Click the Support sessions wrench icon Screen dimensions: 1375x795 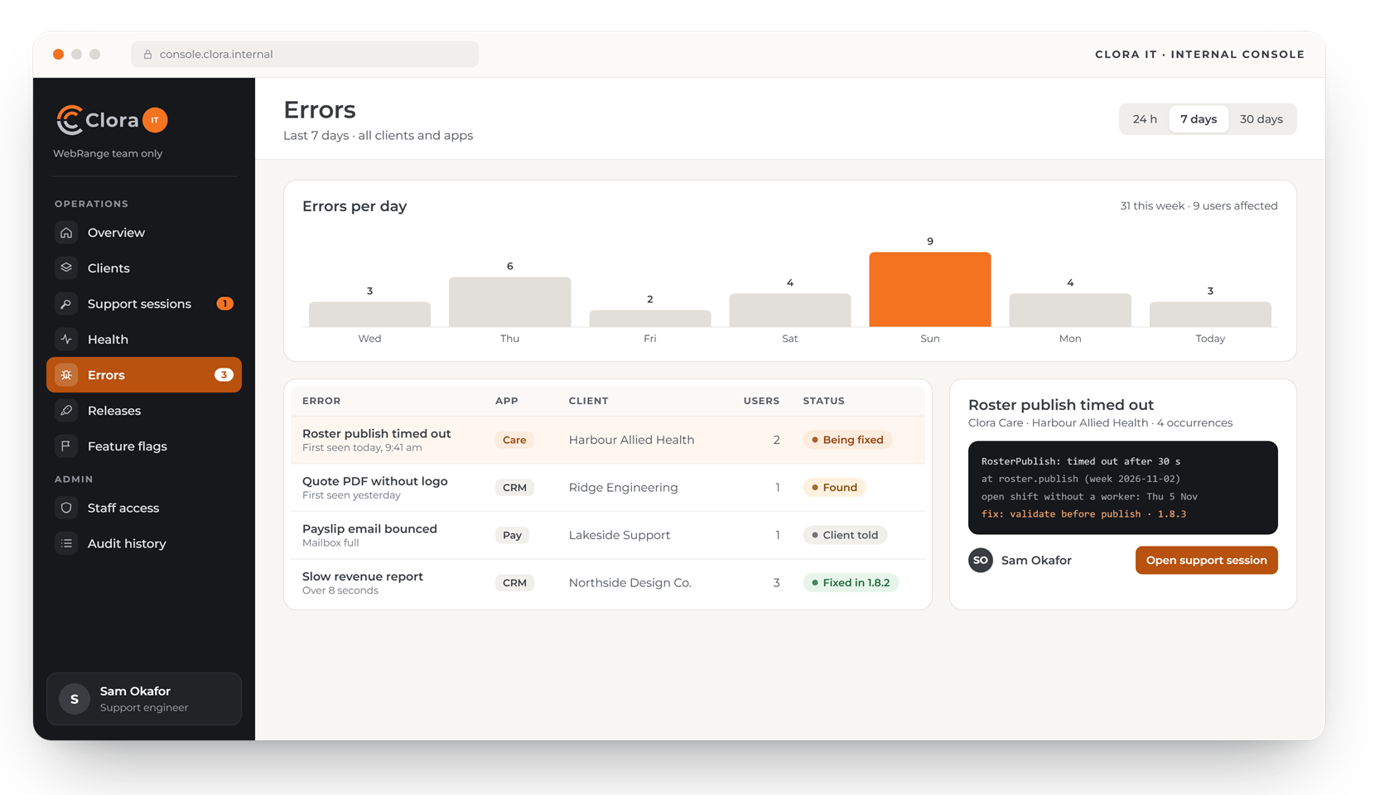click(66, 304)
